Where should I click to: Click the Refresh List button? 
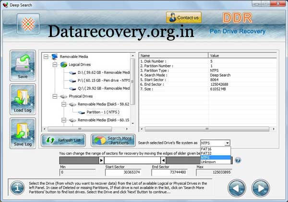coord(63,140)
